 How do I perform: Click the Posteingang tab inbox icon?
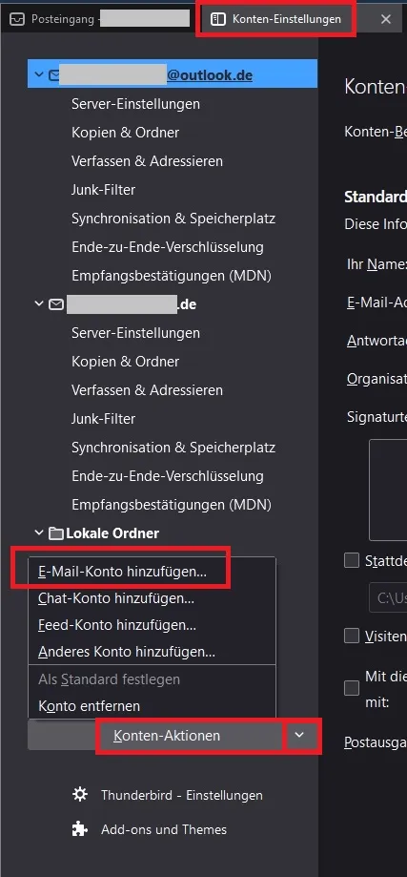(18, 19)
